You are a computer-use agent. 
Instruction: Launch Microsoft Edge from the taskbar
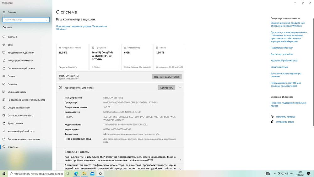coord(76,174)
